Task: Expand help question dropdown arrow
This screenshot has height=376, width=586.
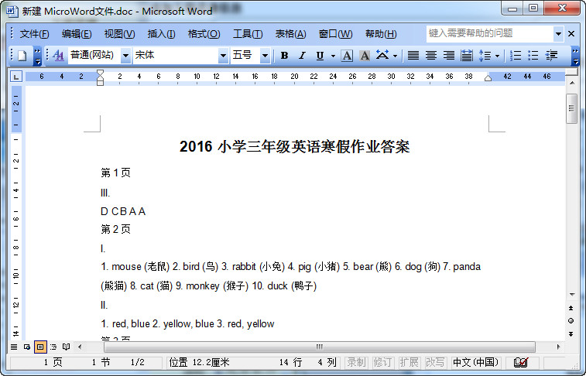Action: 558,34
